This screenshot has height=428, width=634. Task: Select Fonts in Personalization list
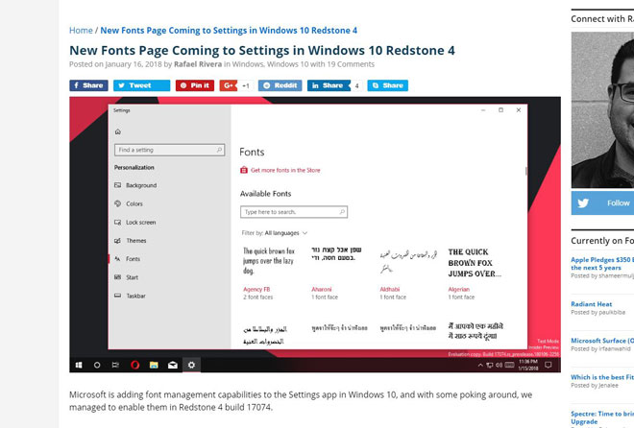pyautogui.click(x=133, y=259)
